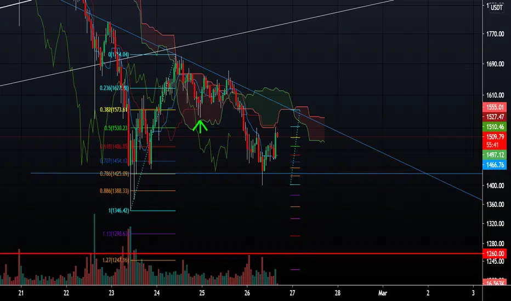Viewport: 511px width, 301px height.
Task: Click 1280.00 on the price scale
Action: click(x=495, y=244)
